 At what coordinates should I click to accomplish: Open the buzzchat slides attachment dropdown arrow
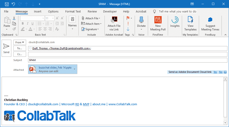[x=74, y=69]
